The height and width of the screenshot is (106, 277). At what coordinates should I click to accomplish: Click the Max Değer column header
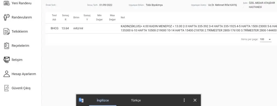click(x=112, y=17)
